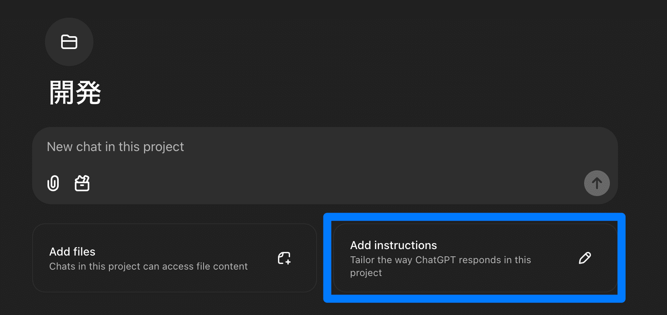Viewport: 667px width, 315px height.
Task: Select the 開発 project title
Action: point(75,93)
